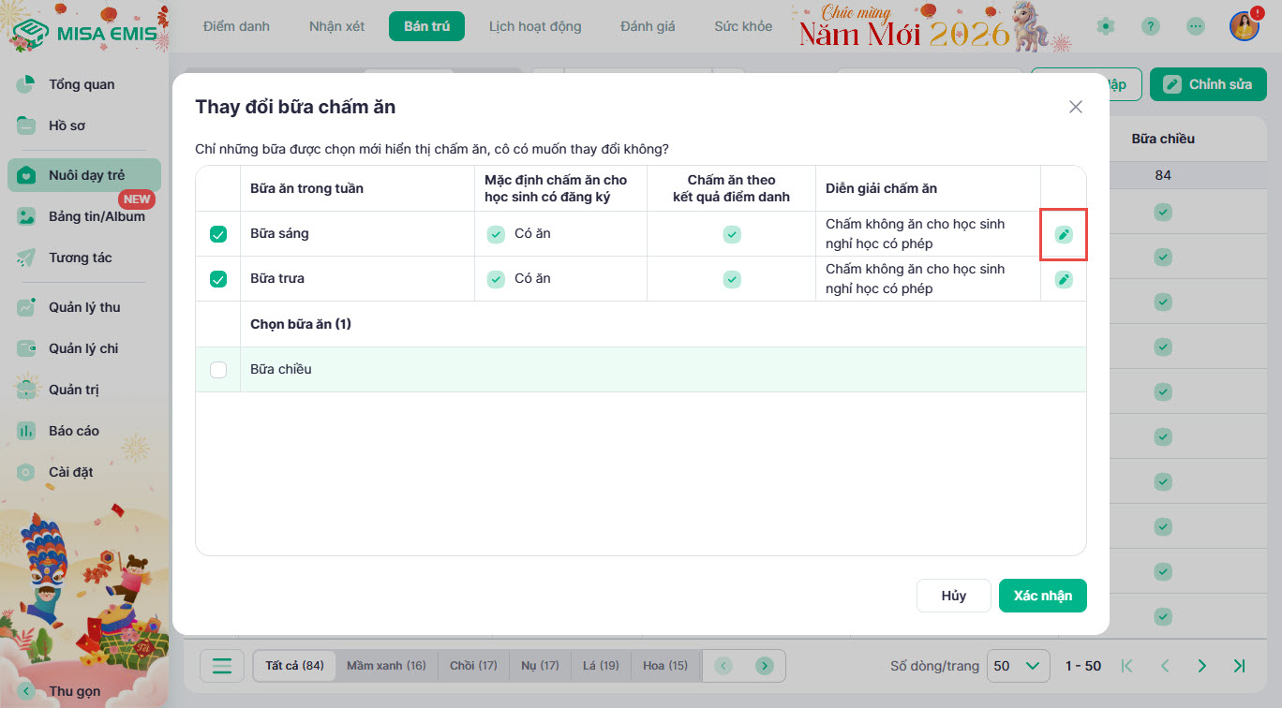
Task: Open the help question mark icon
Action: coord(1151,26)
